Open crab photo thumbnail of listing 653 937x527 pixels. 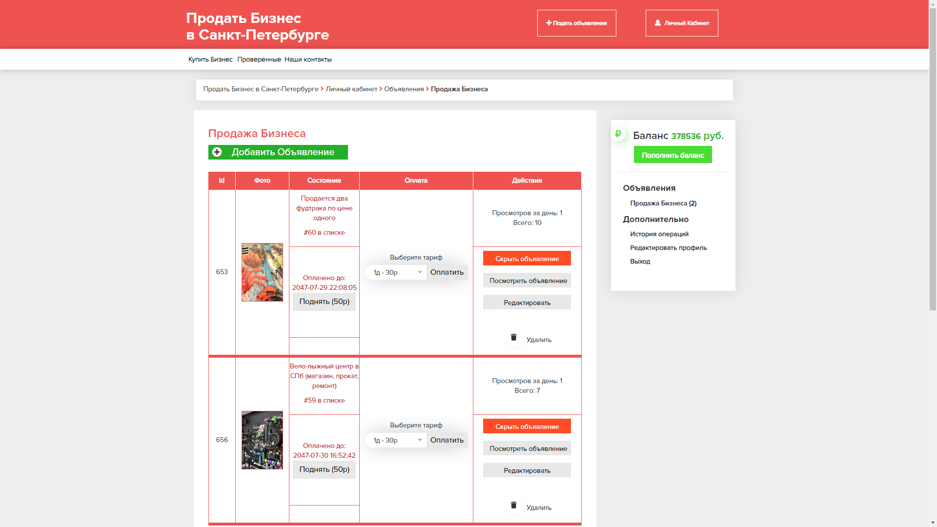262,272
